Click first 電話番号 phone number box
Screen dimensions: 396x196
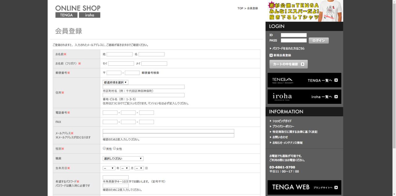[110, 113]
